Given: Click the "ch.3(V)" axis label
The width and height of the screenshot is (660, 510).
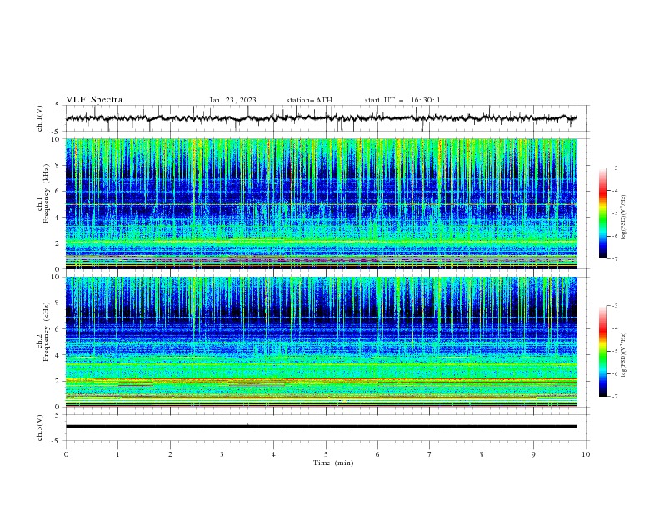Looking at the screenshot, I should pyautogui.click(x=40, y=427).
